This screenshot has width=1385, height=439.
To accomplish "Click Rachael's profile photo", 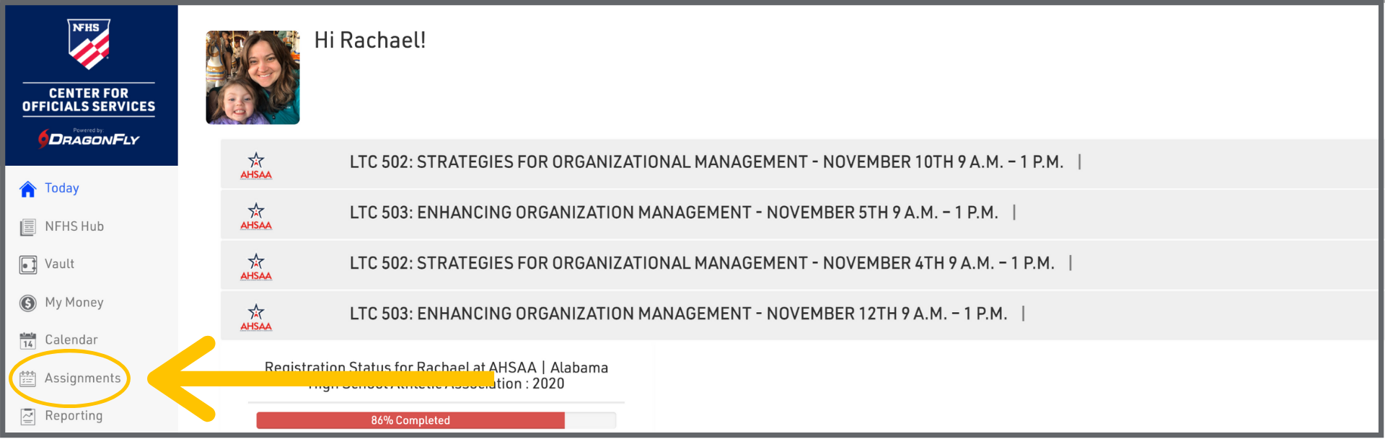I will [x=252, y=77].
